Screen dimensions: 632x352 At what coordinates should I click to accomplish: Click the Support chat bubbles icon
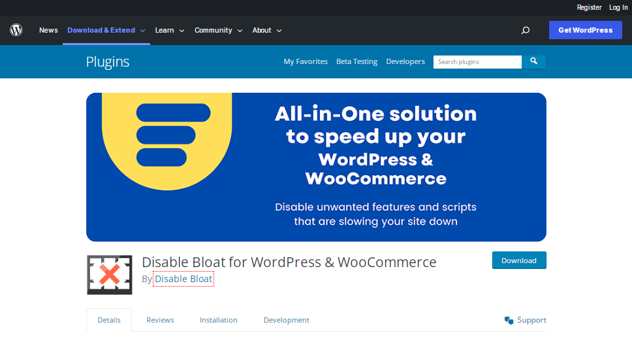coord(509,320)
